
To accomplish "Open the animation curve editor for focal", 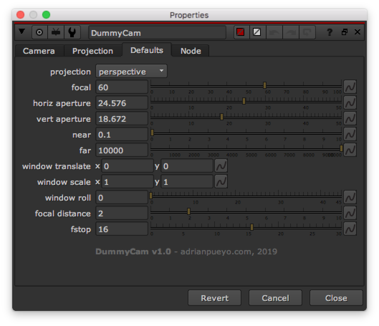I will click(x=350, y=86).
